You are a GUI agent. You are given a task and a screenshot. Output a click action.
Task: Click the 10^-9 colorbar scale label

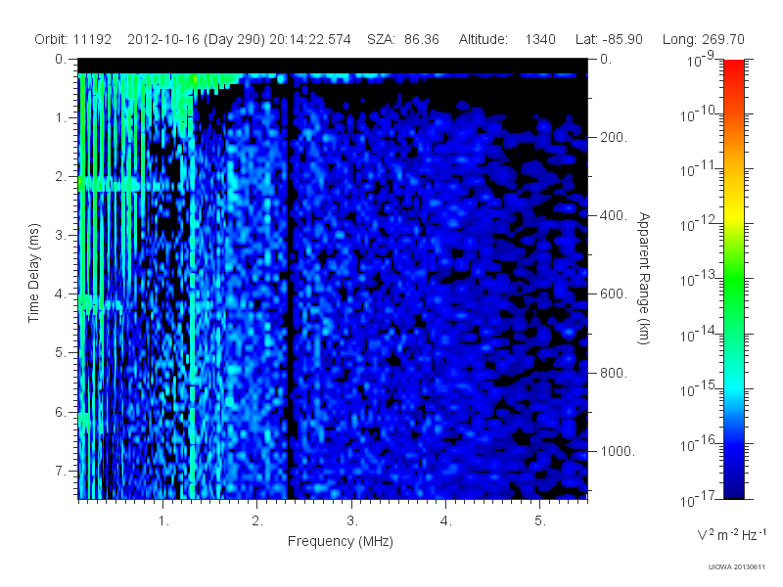coord(700,60)
